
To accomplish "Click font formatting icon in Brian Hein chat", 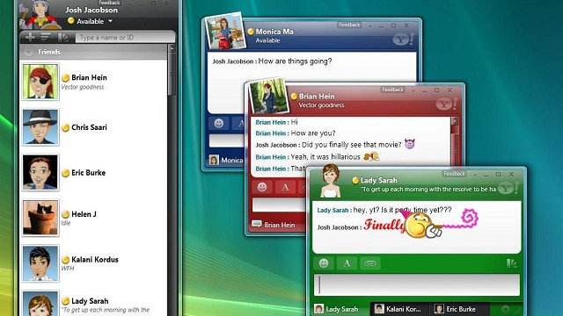I will [x=285, y=187].
